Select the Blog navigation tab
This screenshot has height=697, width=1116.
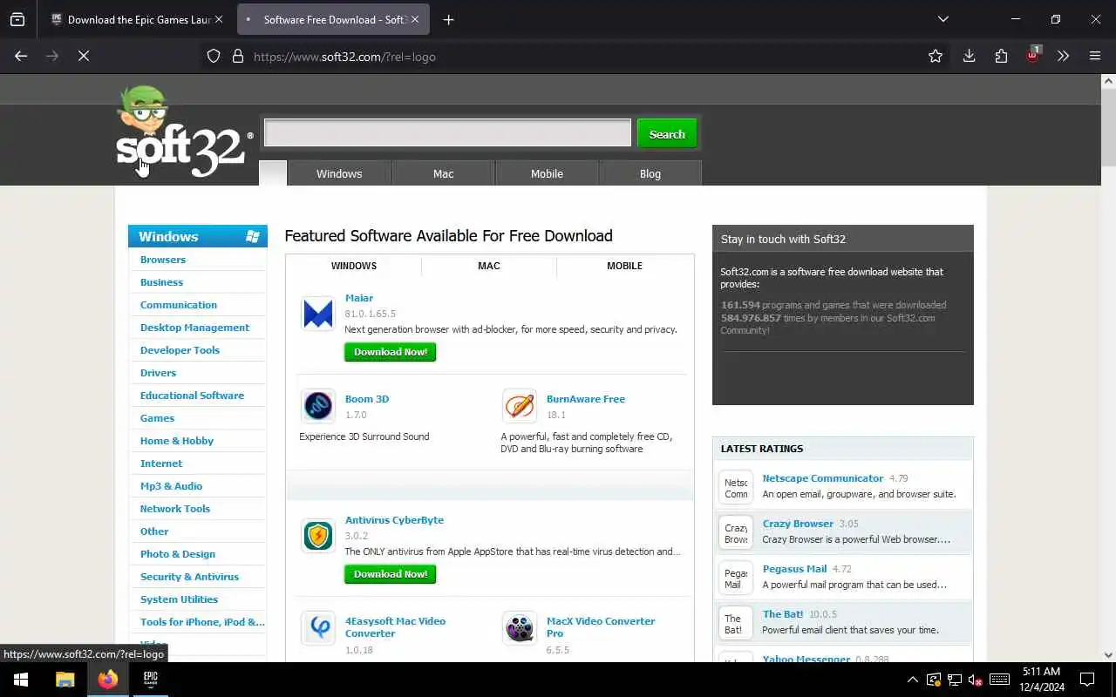coord(650,173)
